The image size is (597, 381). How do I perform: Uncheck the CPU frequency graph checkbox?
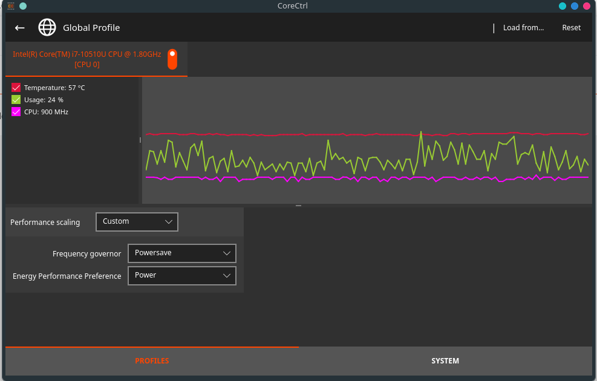coord(16,112)
